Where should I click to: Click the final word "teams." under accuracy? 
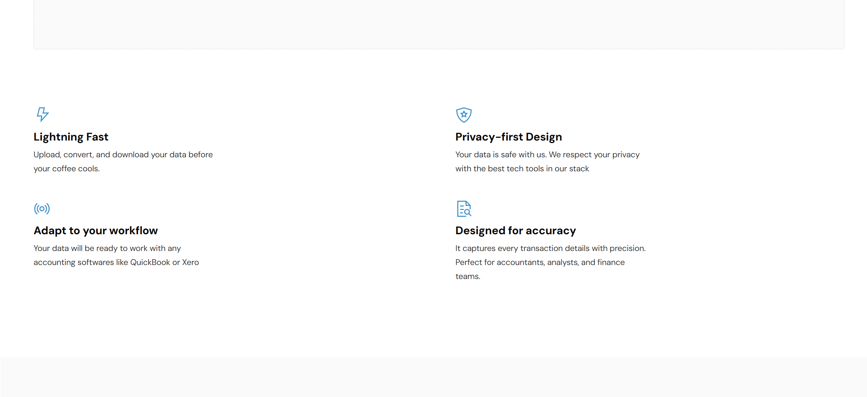(468, 276)
